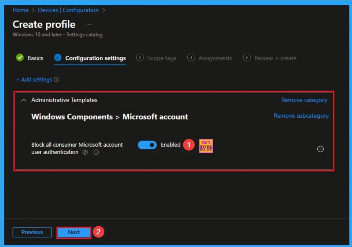The height and width of the screenshot is (247, 352).
Task: Remove the setting using the minus circle icon
Action: coord(320,149)
